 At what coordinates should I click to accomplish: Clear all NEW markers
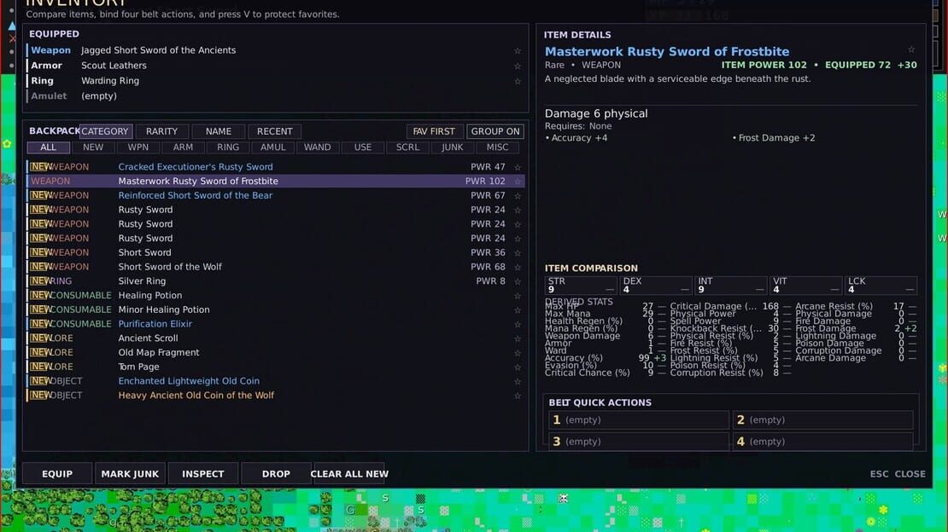pos(349,474)
